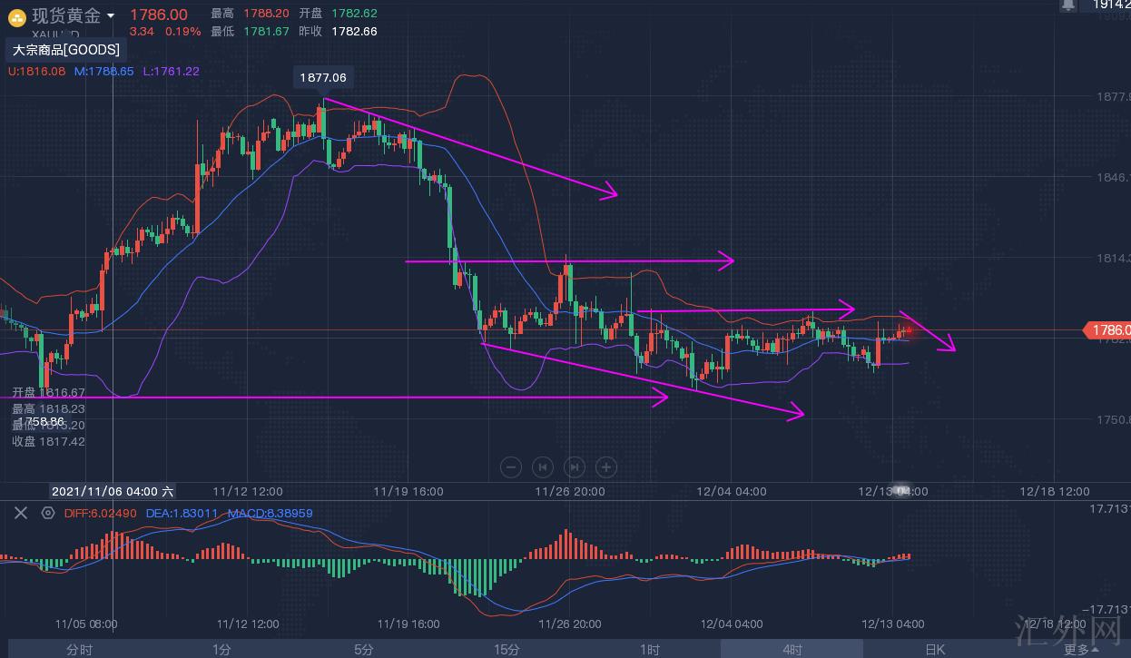Viewport: 1131px width, 658px height.
Task: Click the 12/04 04:00 main chart time label
Action: [x=732, y=491]
